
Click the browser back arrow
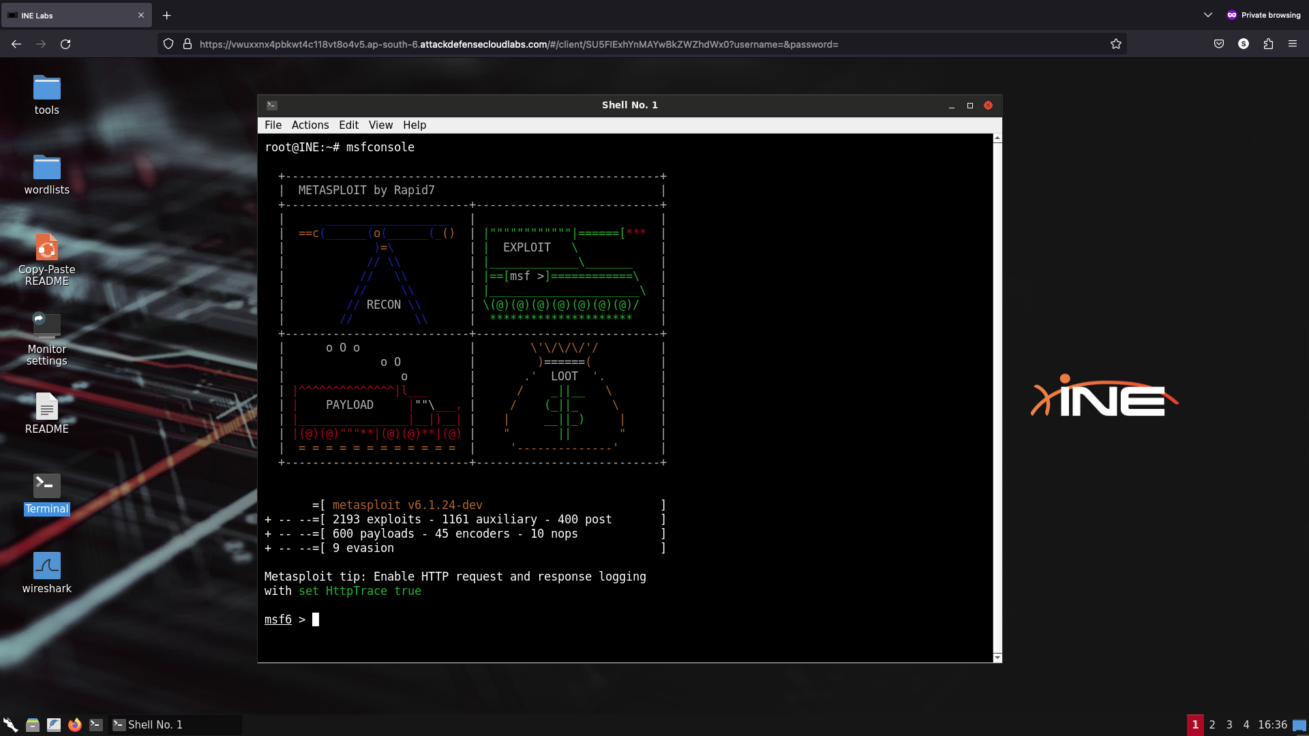click(16, 44)
